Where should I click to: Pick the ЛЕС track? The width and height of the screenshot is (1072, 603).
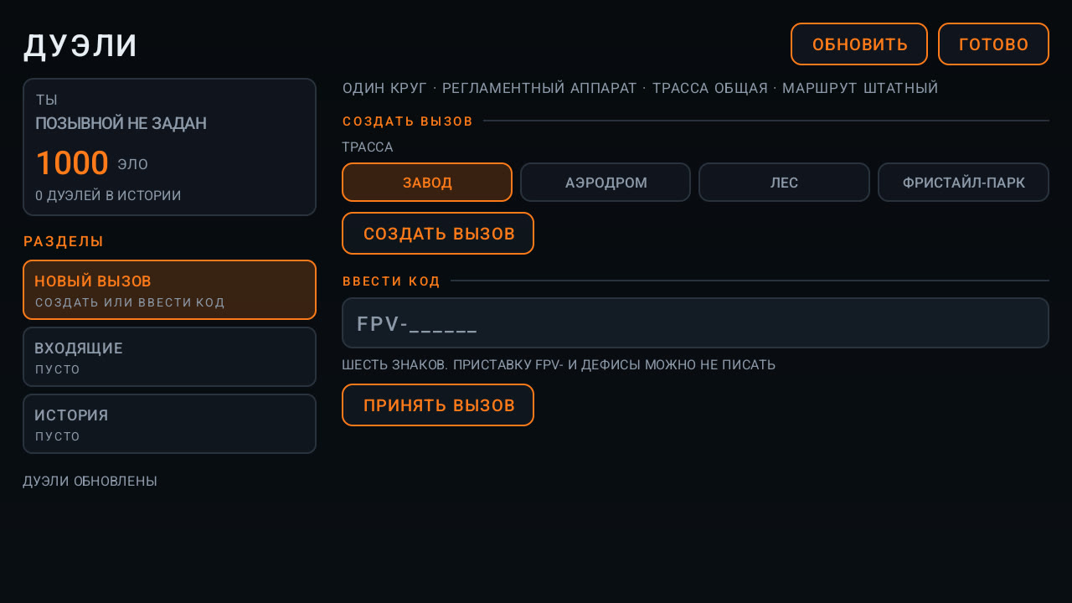pos(784,183)
